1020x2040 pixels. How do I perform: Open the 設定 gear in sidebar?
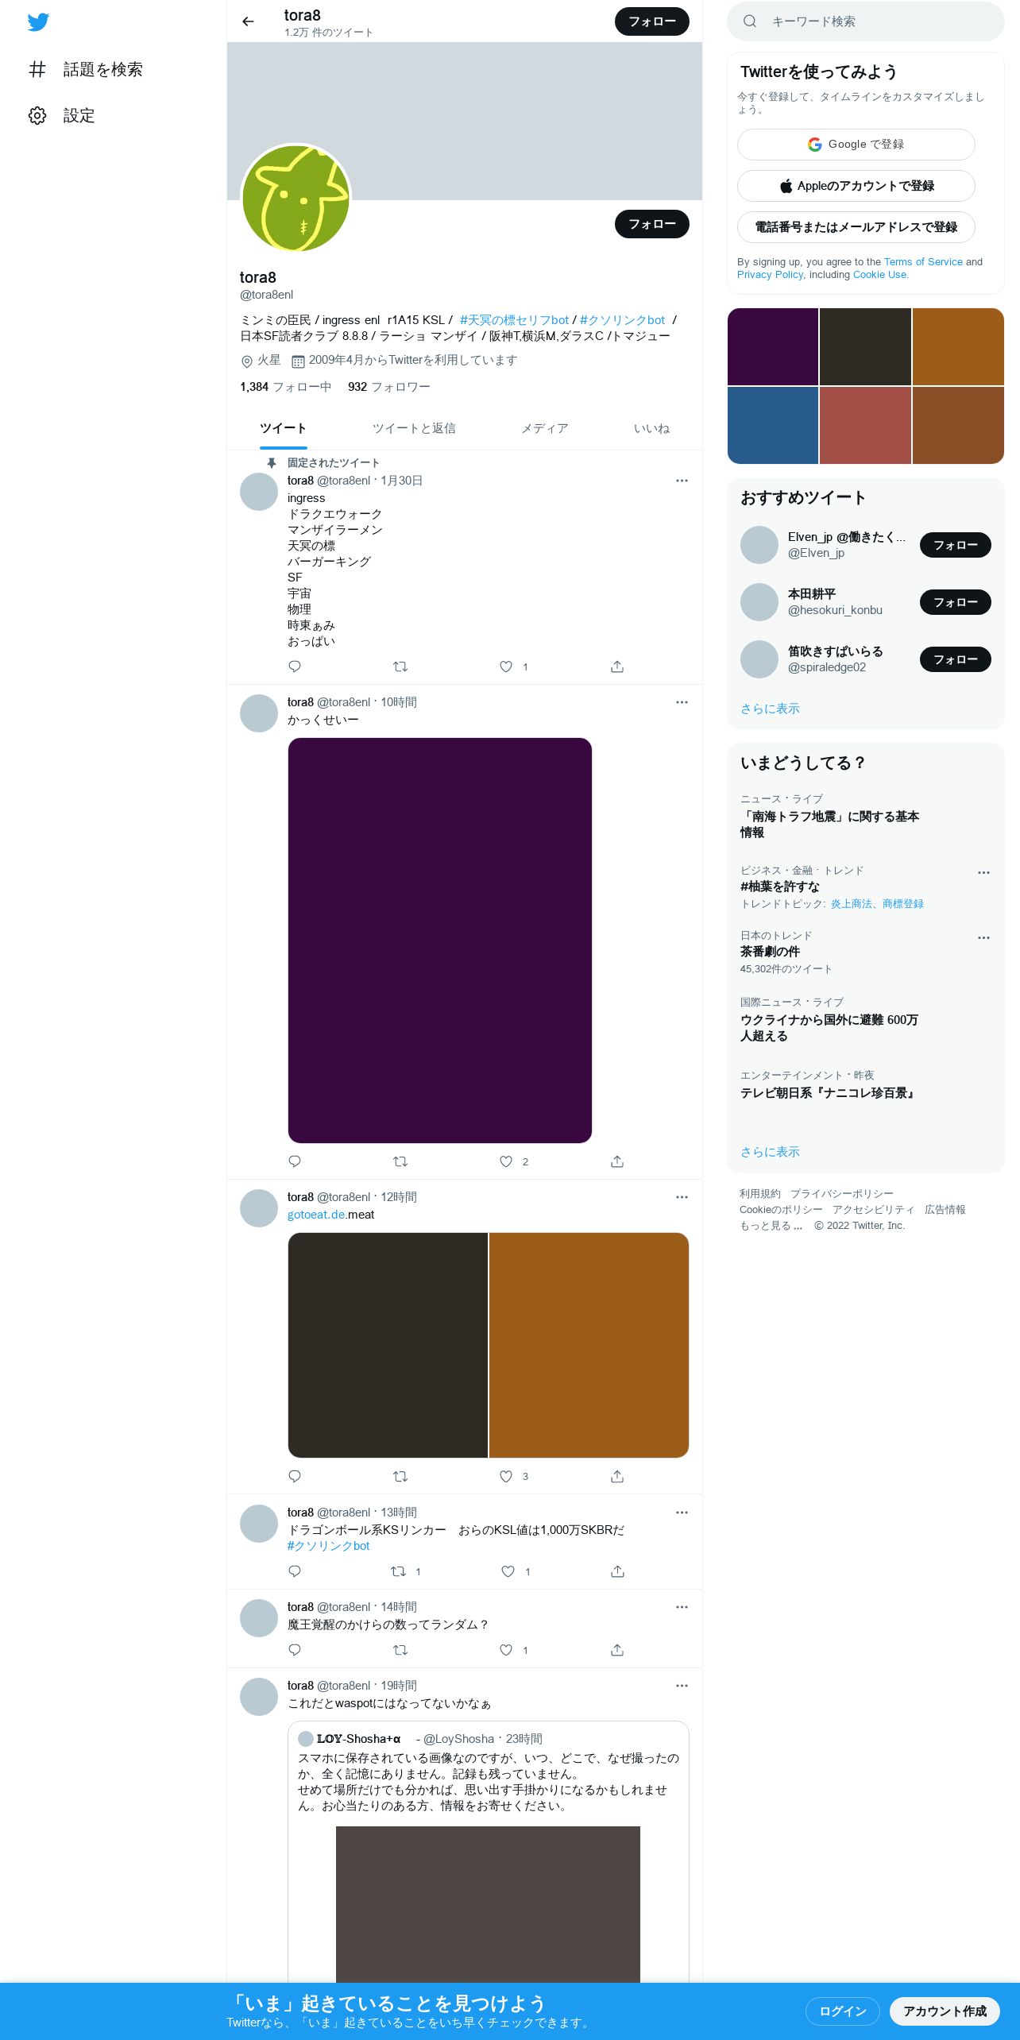37,116
